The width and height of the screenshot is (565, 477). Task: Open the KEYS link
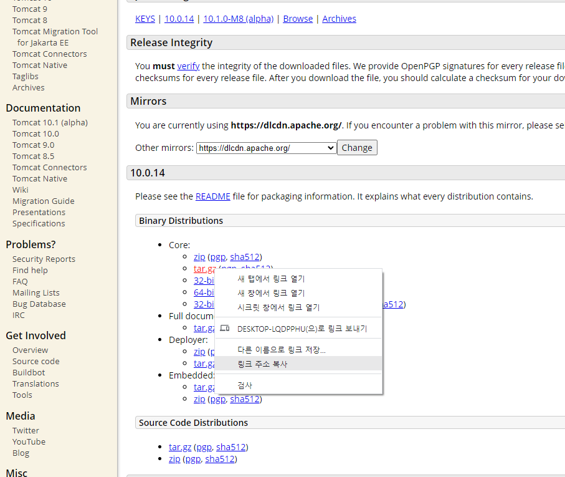click(x=145, y=19)
